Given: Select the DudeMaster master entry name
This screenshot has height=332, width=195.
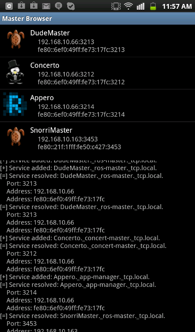Looking at the screenshot, I should [x=50, y=33].
